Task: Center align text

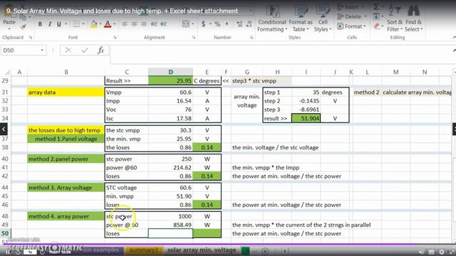Action: point(134,24)
